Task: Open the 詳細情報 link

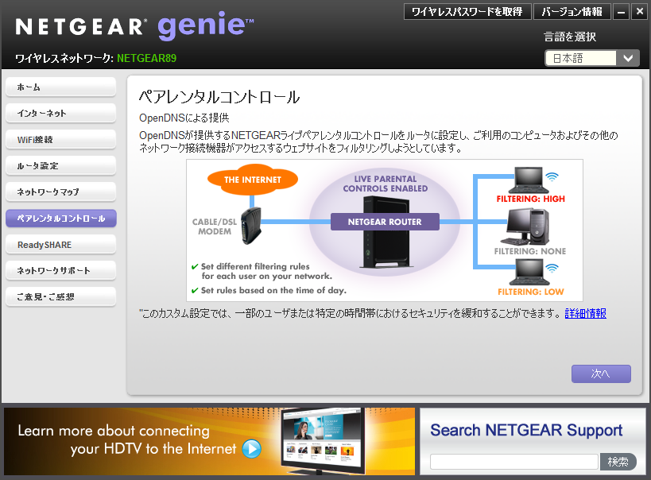Action: pyautogui.click(x=585, y=313)
